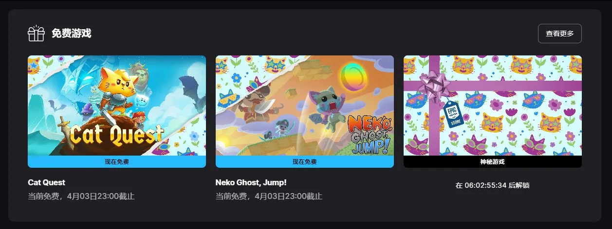Open the mystery game gift-wrapped thumbnail
This screenshot has width=612, height=229.
pyautogui.click(x=493, y=106)
